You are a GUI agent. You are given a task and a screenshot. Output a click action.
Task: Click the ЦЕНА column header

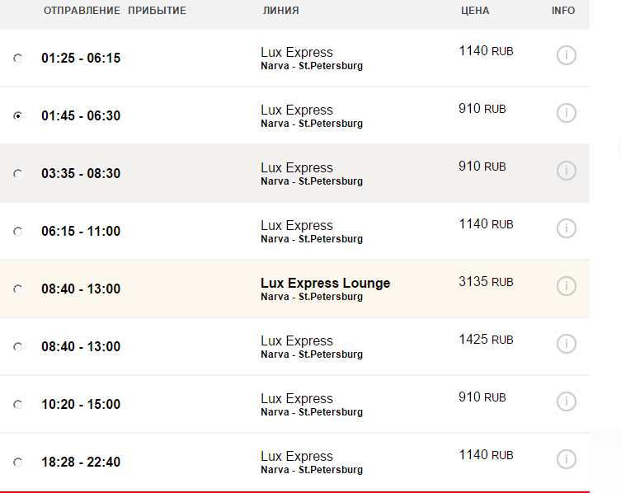(475, 11)
